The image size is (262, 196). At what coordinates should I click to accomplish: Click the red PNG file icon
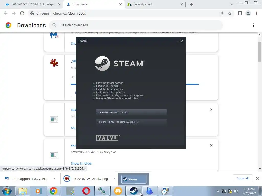pos(54,63)
